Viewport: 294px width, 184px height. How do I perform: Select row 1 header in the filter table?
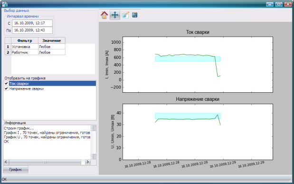click(8, 47)
